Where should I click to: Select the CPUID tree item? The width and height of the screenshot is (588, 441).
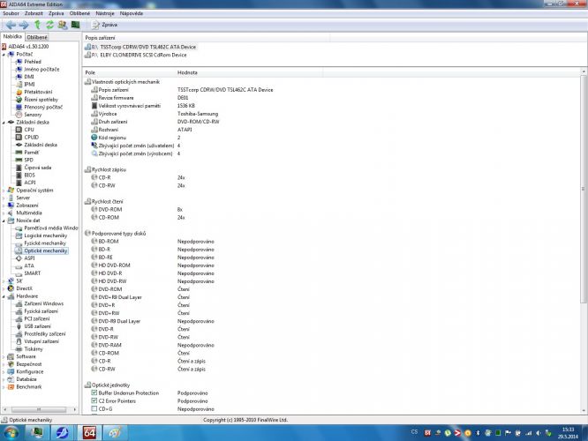click(x=31, y=137)
